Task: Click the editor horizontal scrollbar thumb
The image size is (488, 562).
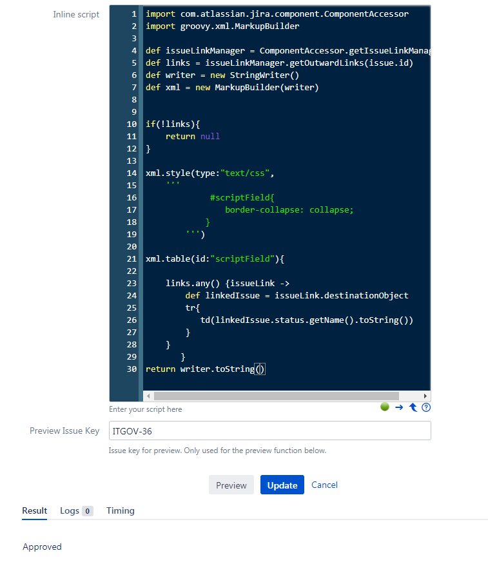Action: [276, 396]
